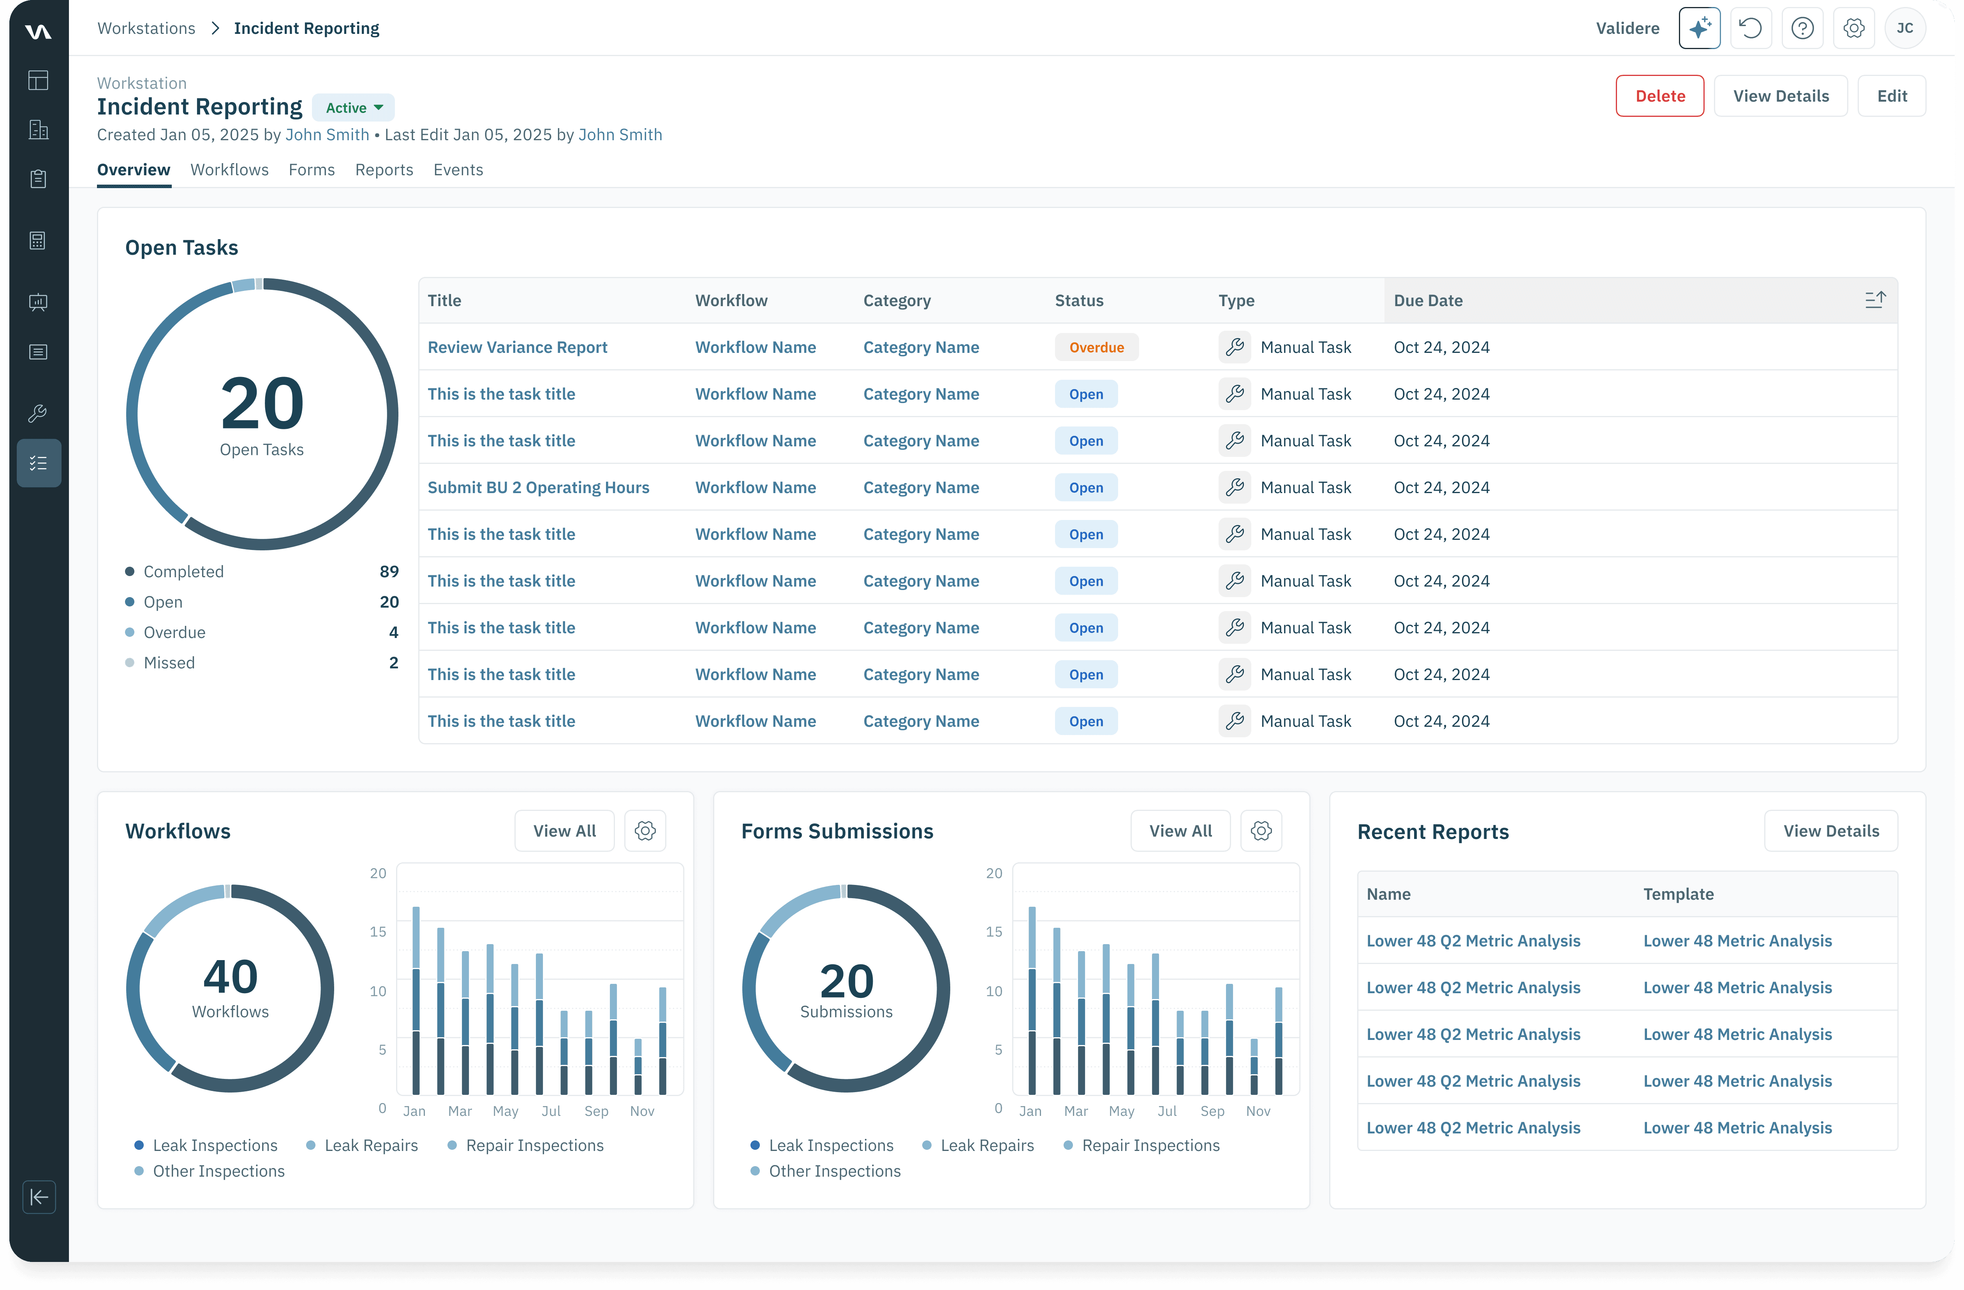Open the help question mark icon

pyautogui.click(x=1802, y=28)
